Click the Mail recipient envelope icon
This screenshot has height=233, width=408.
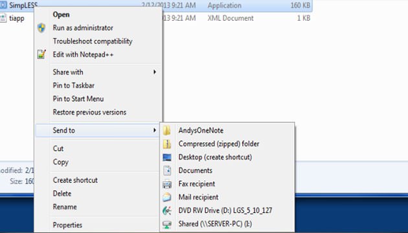coord(167,197)
